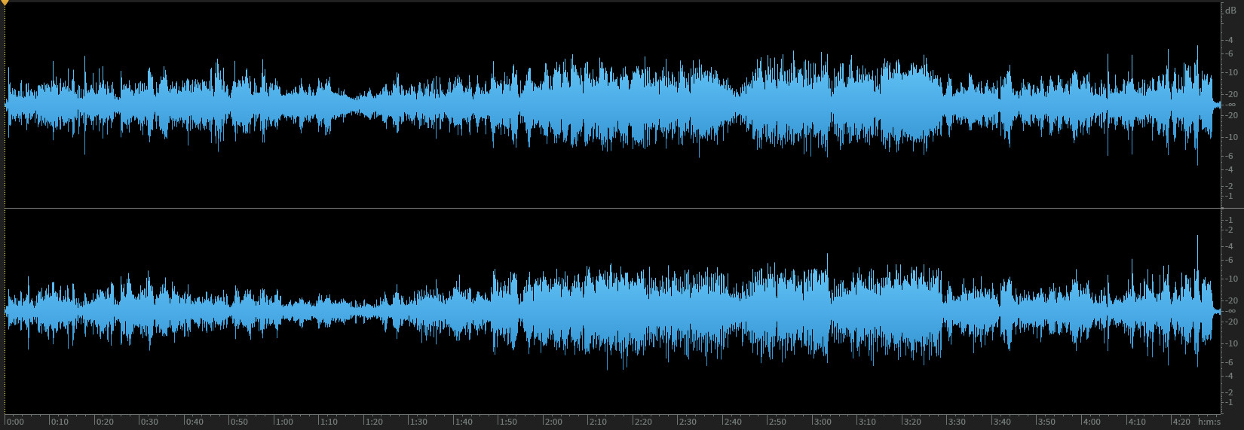Click the 1:30 ruler mark
The width and height of the screenshot is (1244, 430).
(x=418, y=422)
